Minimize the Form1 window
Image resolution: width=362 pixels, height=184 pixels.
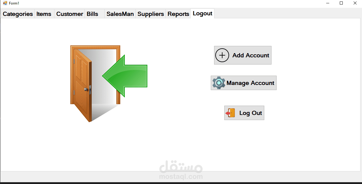tap(327, 3)
